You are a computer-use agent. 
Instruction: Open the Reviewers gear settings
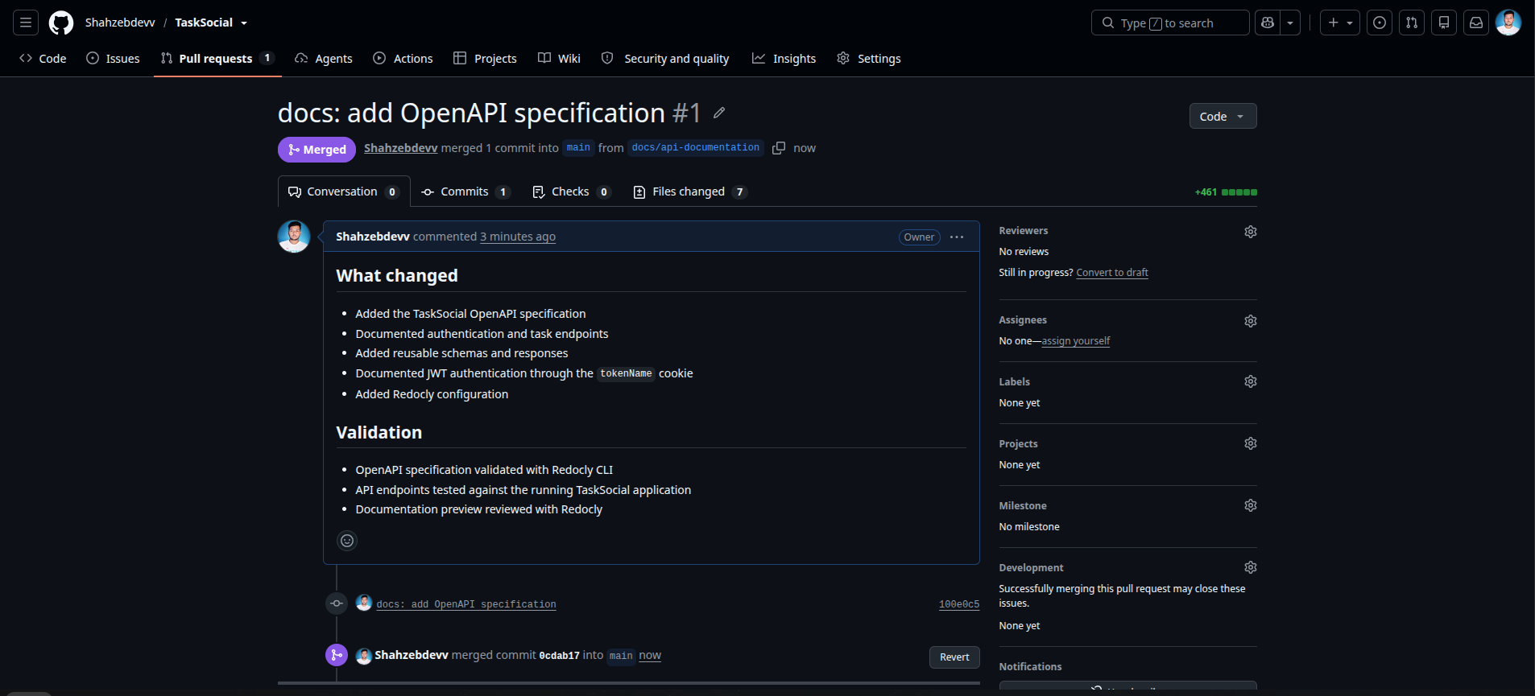[x=1250, y=232]
